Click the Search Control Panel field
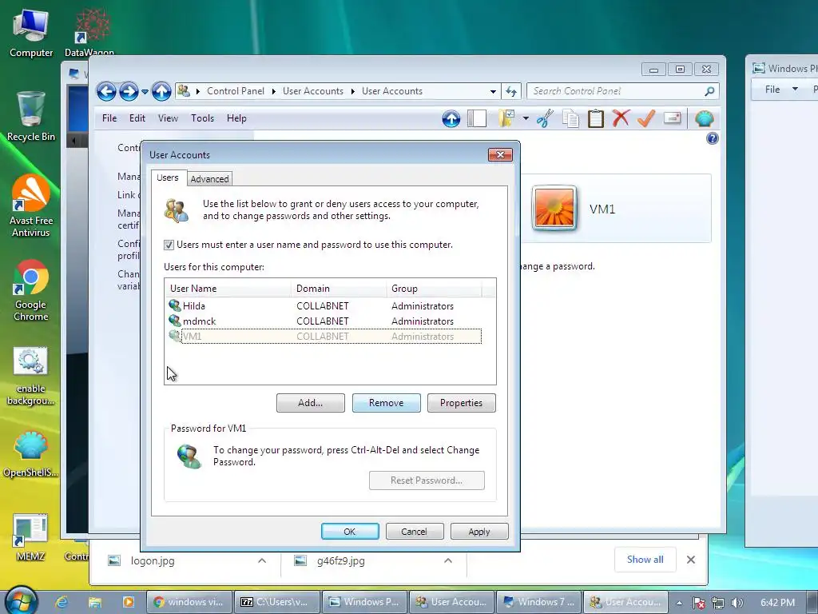Image resolution: width=818 pixels, height=614 pixels. click(x=616, y=91)
